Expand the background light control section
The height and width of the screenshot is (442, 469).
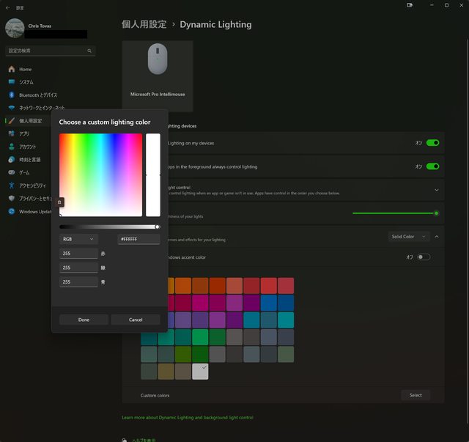(x=437, y=189)
